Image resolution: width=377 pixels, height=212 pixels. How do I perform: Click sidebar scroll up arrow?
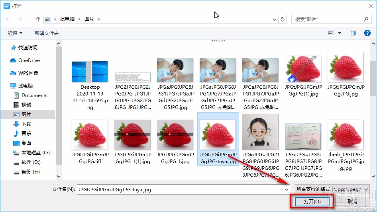coord(59,43)
